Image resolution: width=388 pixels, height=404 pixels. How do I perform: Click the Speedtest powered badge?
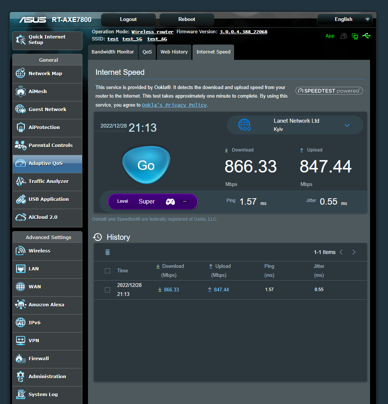coord(329,91)
